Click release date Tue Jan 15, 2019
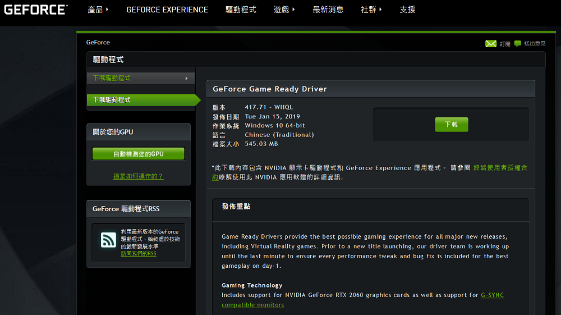561x315 pixels. (272, 116)
